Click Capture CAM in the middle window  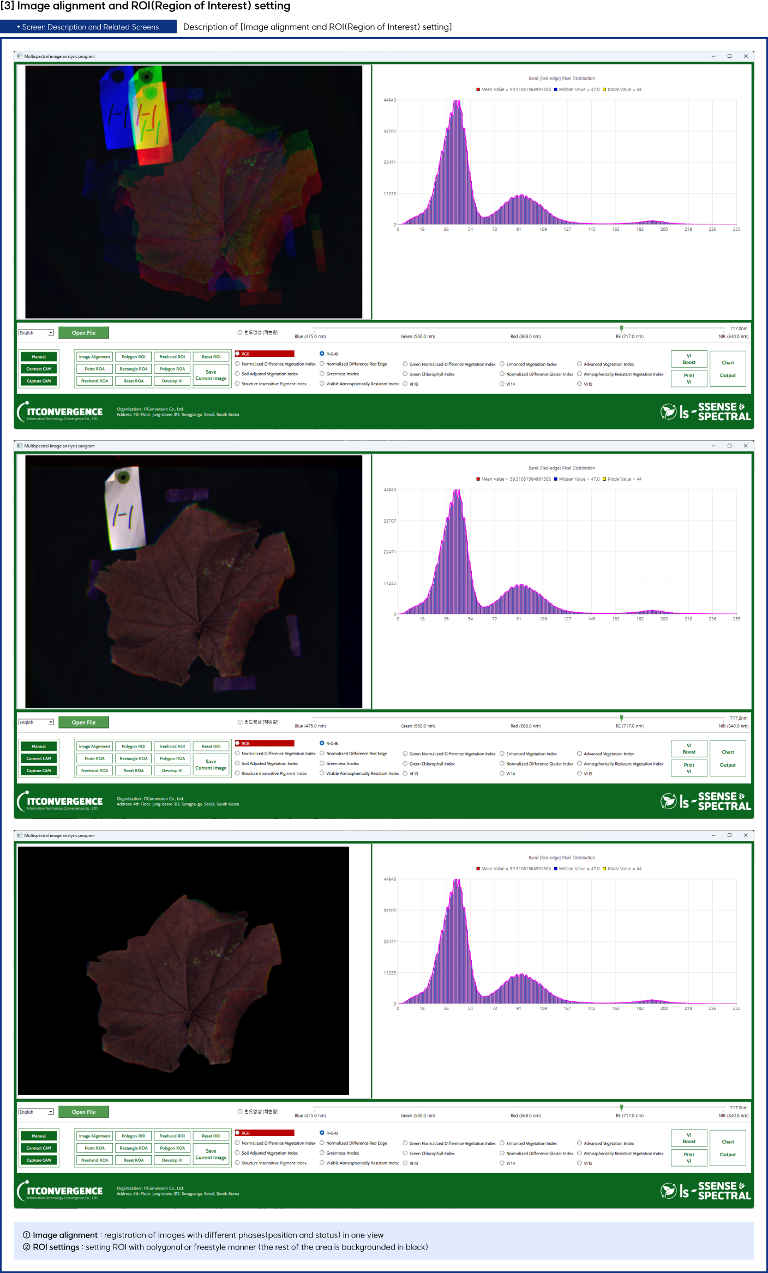(x=39, y=770)
